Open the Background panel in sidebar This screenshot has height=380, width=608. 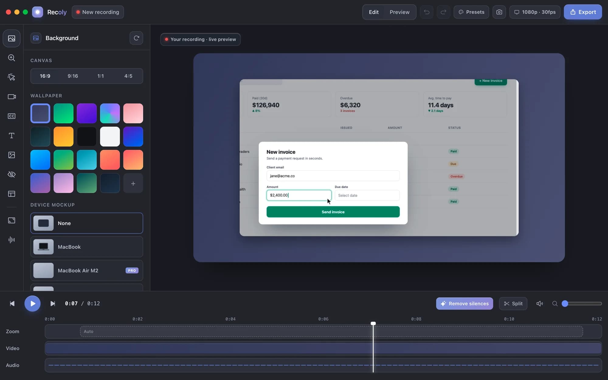point(12,38)
